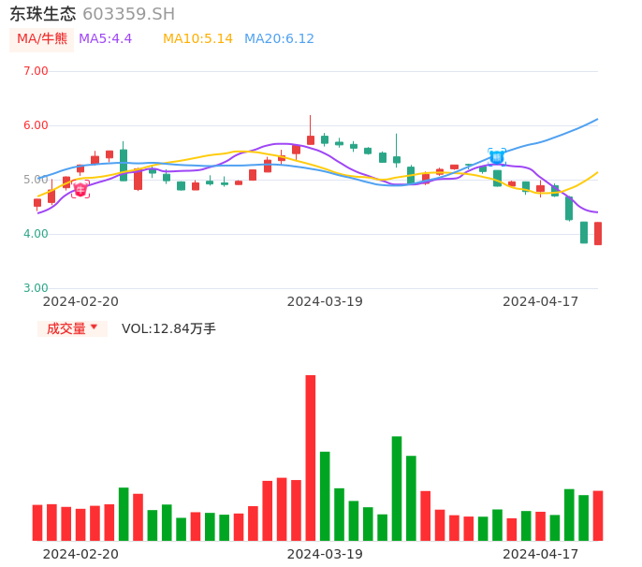The image size is (642, 567).
Task: Click the 成交量 volume tab label
Action: pyautogui.click(x=66, y=328)
